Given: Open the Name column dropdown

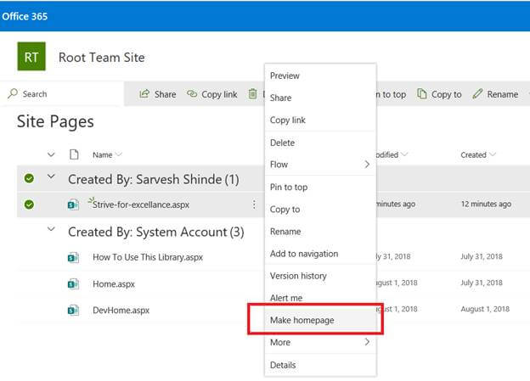Looking at the screenshot, I should coord(119,154).
